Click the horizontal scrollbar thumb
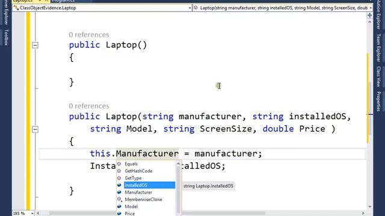385x216 pixels. (157, 214)
